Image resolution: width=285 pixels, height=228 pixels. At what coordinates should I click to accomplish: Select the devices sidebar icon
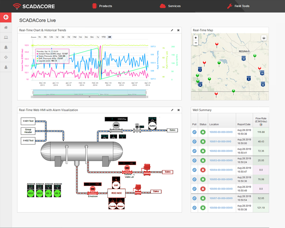pyautogui.click(x=6, y=37)
